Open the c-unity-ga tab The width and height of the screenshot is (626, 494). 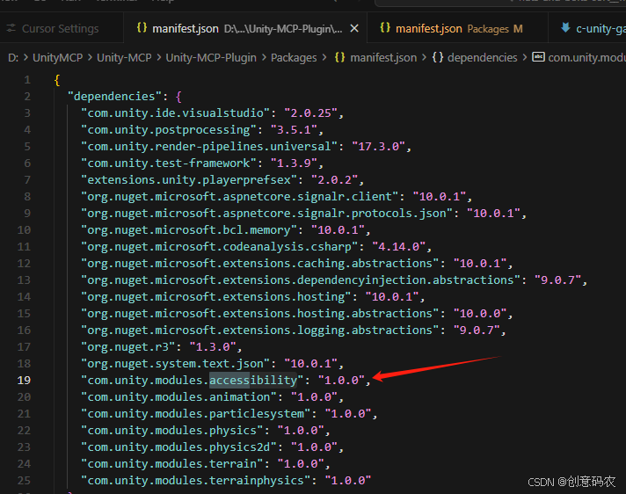pyautogui.click(x=587, y=29)
